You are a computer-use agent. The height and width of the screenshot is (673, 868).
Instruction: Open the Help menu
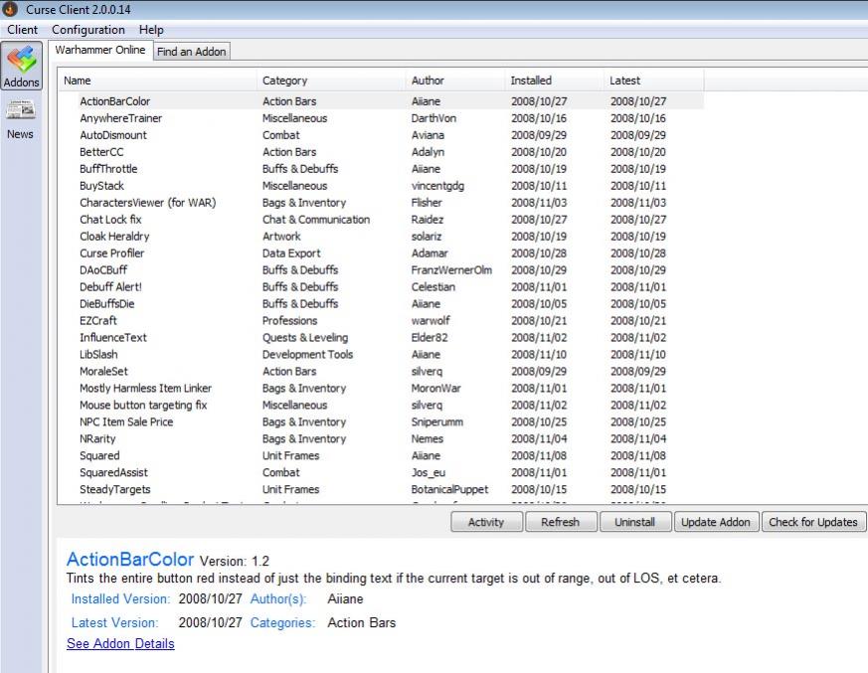tap(151, 30)
